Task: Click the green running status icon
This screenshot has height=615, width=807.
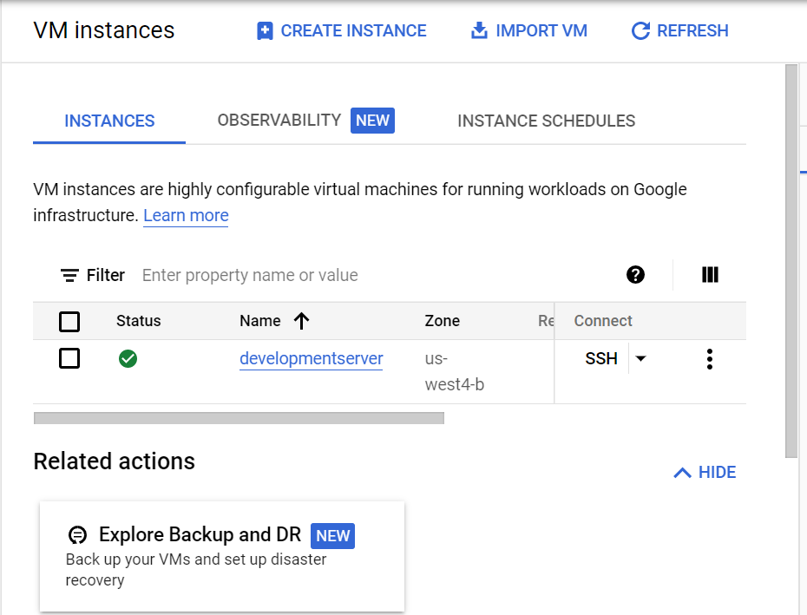Action: pos(128,359)
